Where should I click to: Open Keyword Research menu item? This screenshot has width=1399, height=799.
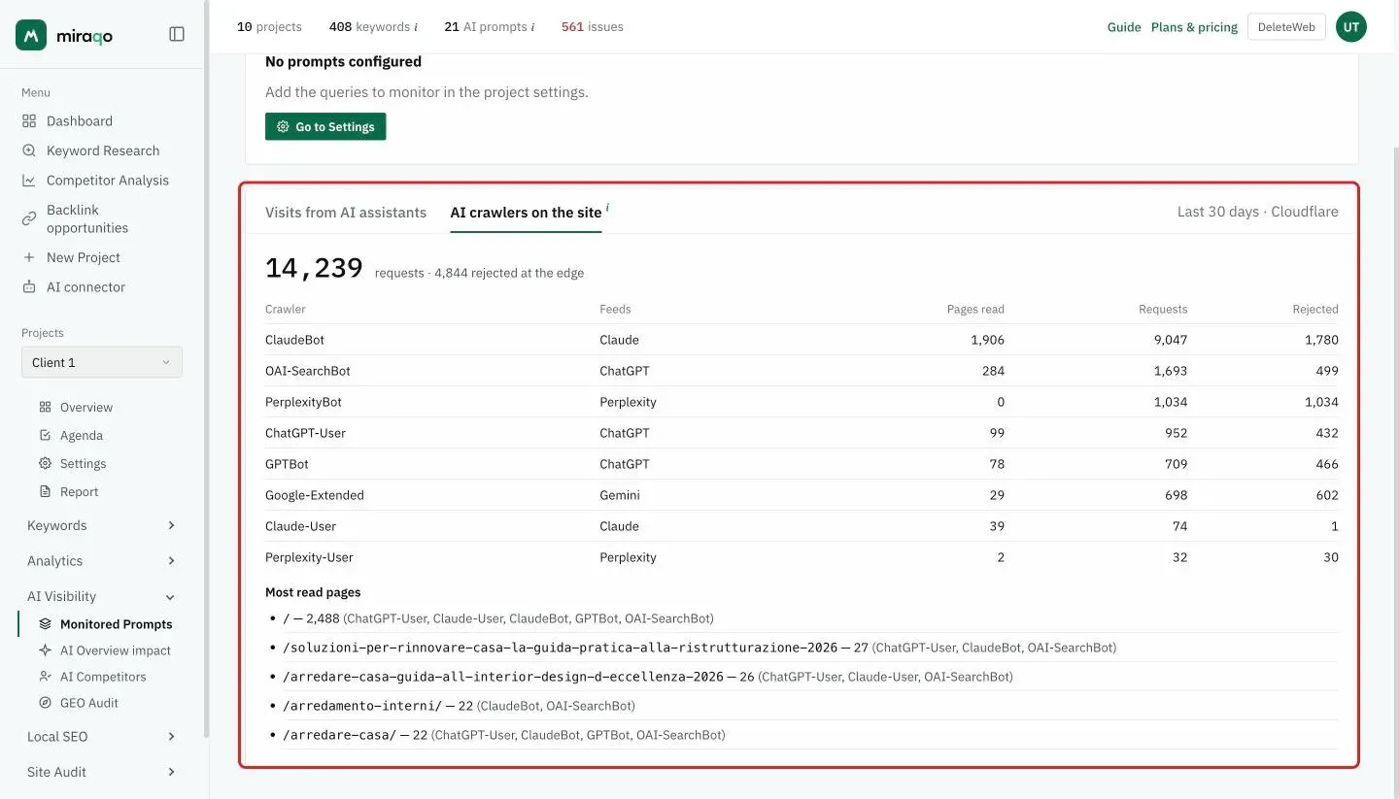(103, 150)
